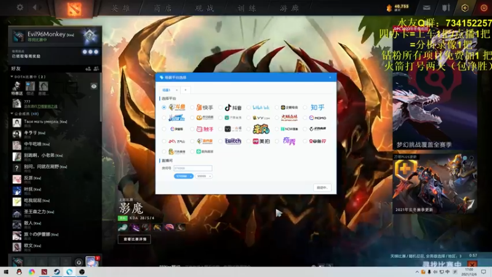The image size is (492, 277).
Task: Select the 快手 platform radio button
Action: click(192, 107)
